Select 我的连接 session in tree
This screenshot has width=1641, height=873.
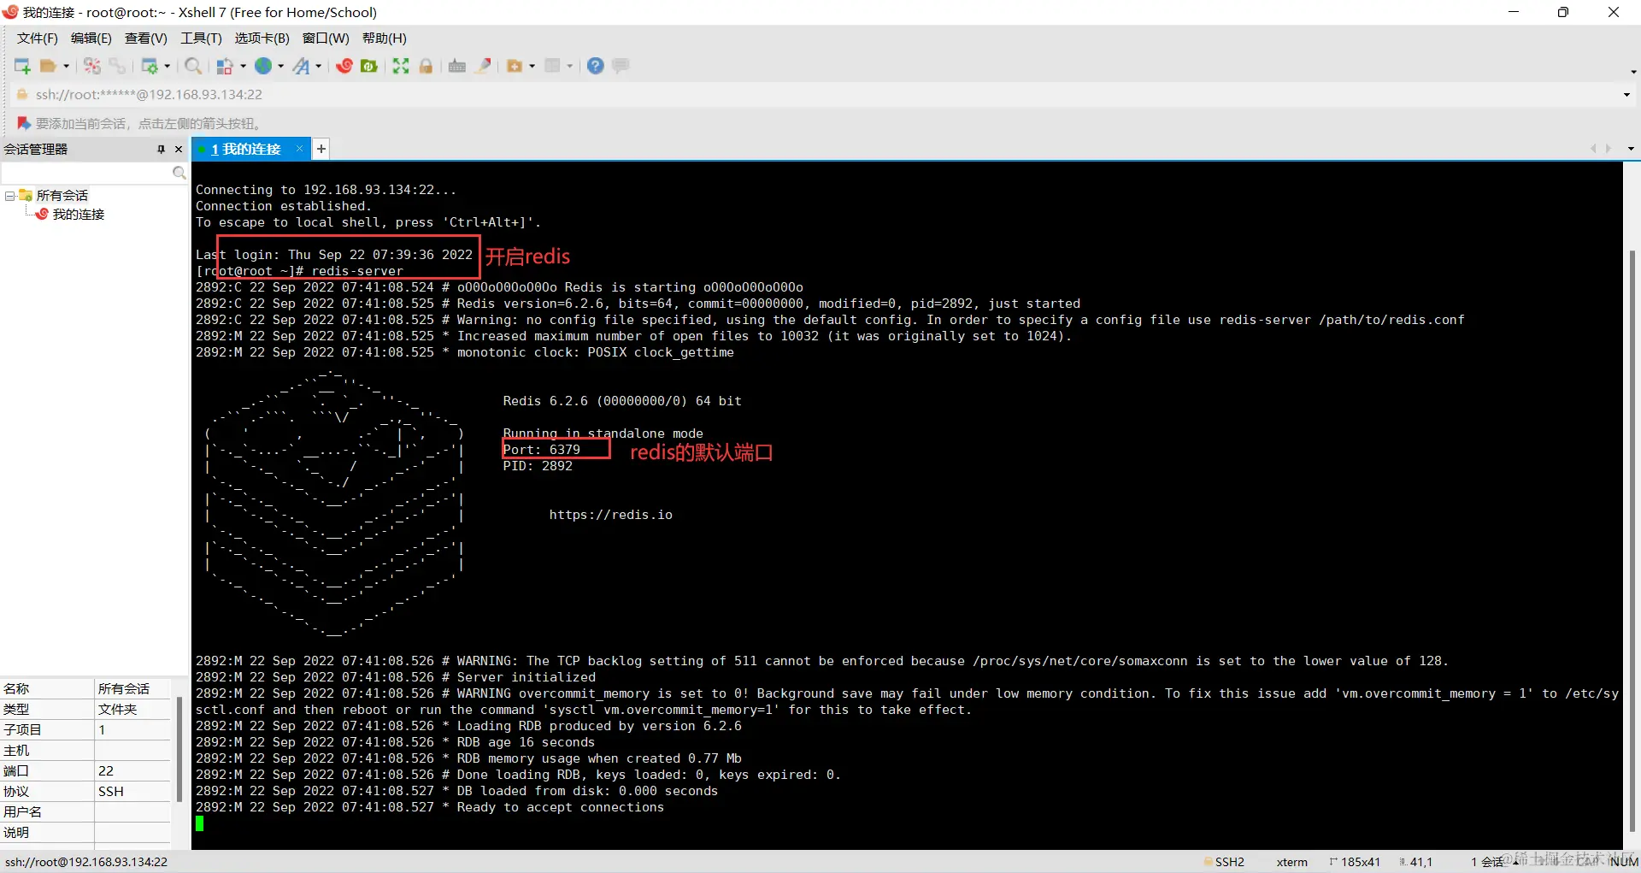click(79, 215)
